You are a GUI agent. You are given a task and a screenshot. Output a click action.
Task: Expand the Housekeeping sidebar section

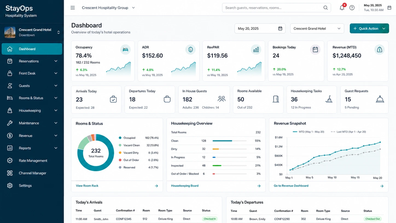pyautogui.click(x=32, y=111)
